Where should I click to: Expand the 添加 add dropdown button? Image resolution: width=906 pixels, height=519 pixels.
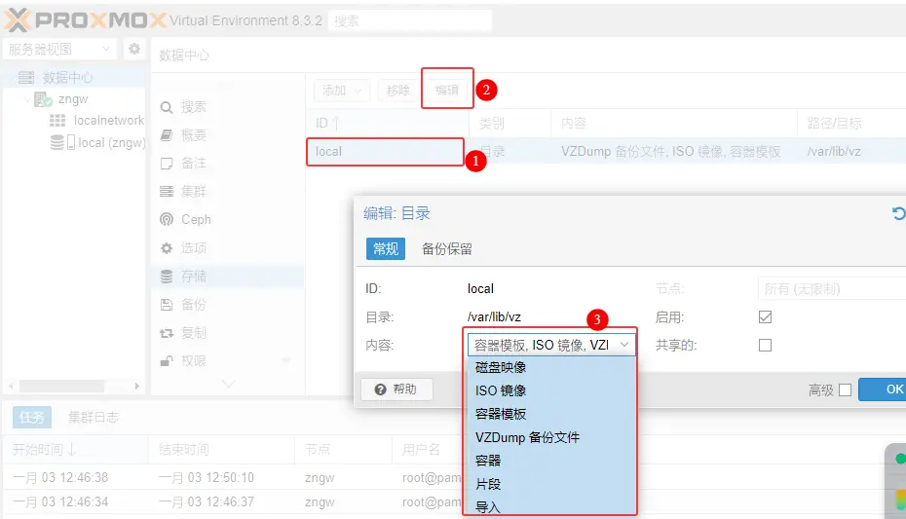pos(341,91)
